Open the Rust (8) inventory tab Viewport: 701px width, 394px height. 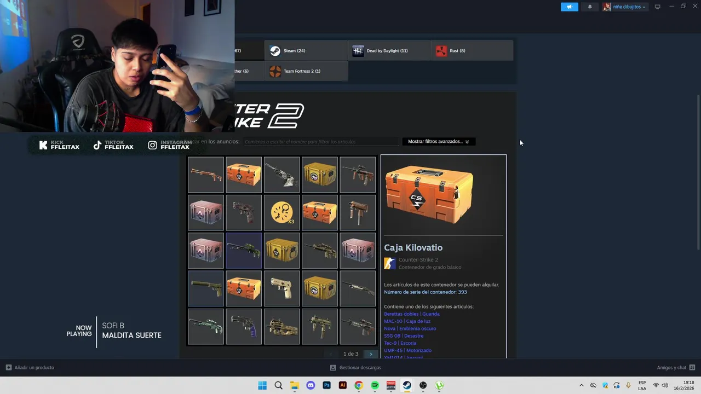point(472,50)
